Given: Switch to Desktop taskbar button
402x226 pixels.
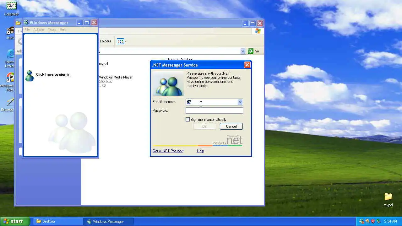Looking at the screenshot, I should 58,221.
